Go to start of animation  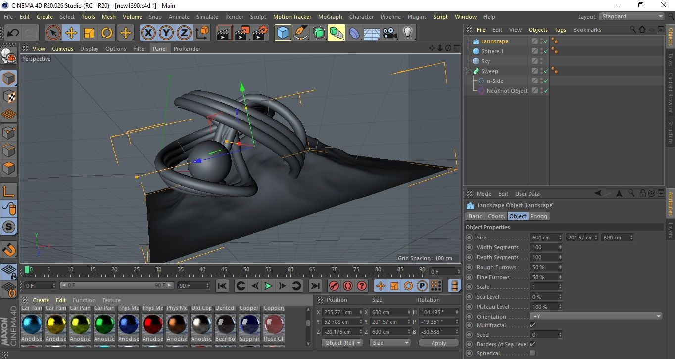click(x=222, y=286)
